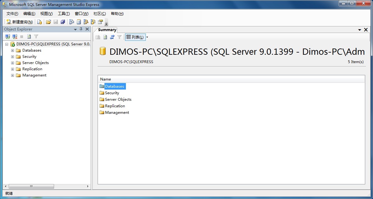373x199 pixels.
Task: Click the Template Explorer toolbar icon
Action: (x=93, y=22)
